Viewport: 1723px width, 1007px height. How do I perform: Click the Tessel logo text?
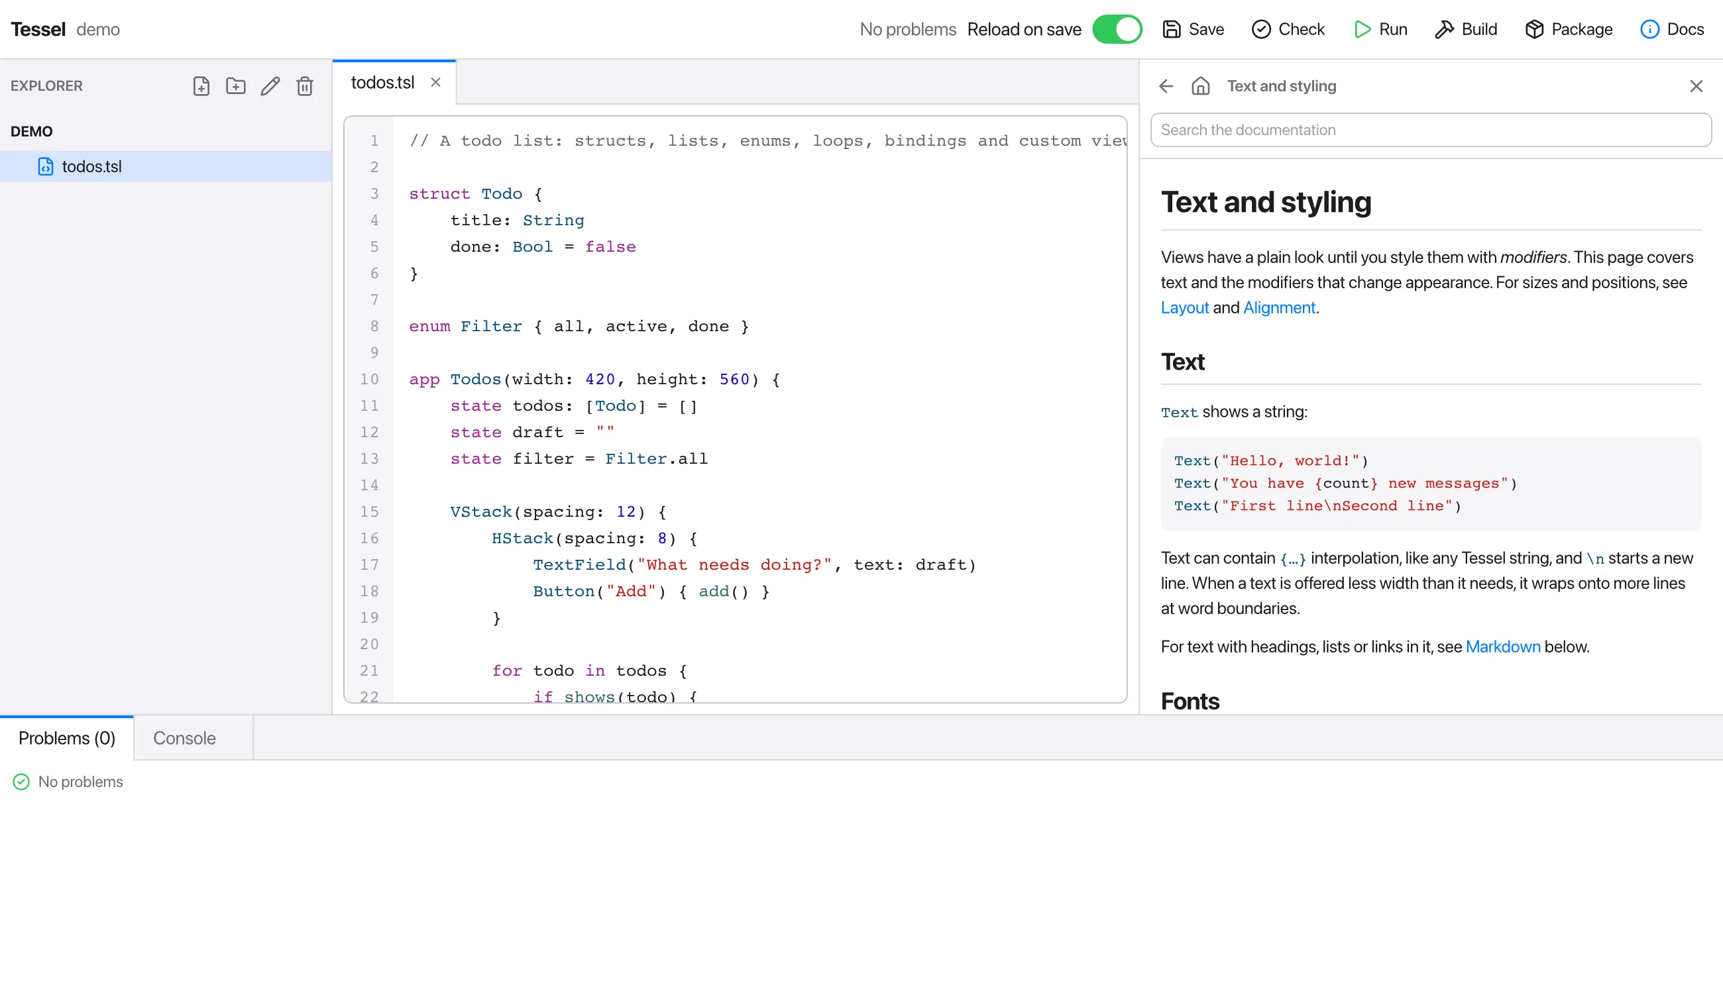click(38, 29)
